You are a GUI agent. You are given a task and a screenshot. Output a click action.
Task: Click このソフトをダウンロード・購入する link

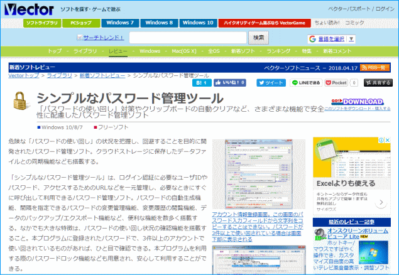(x=358, y=109)
